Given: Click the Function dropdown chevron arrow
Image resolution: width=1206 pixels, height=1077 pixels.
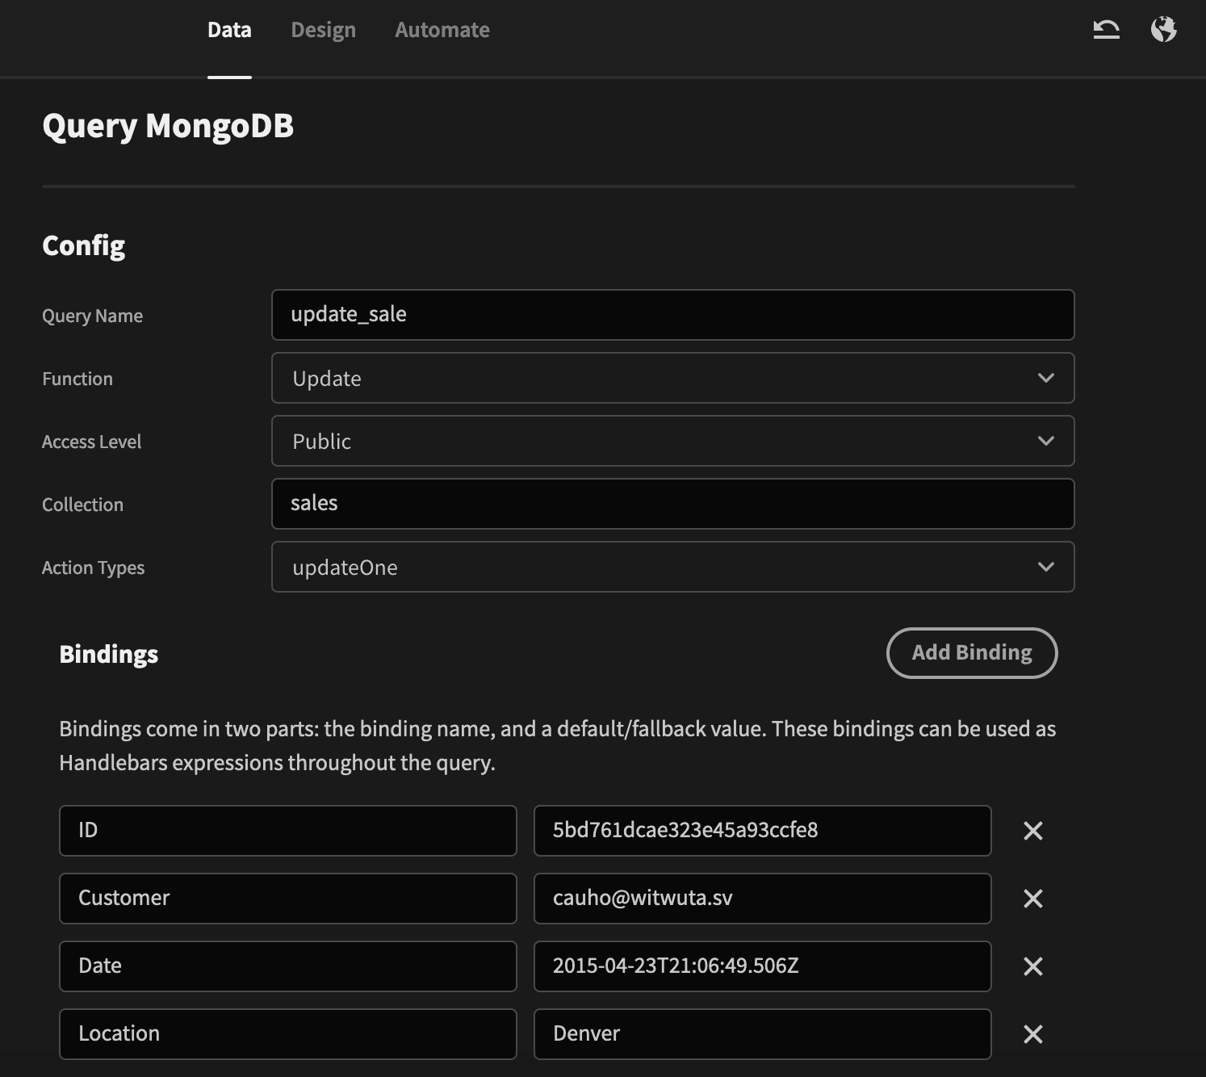Looking at the screenshot, I should [1046, 378].
